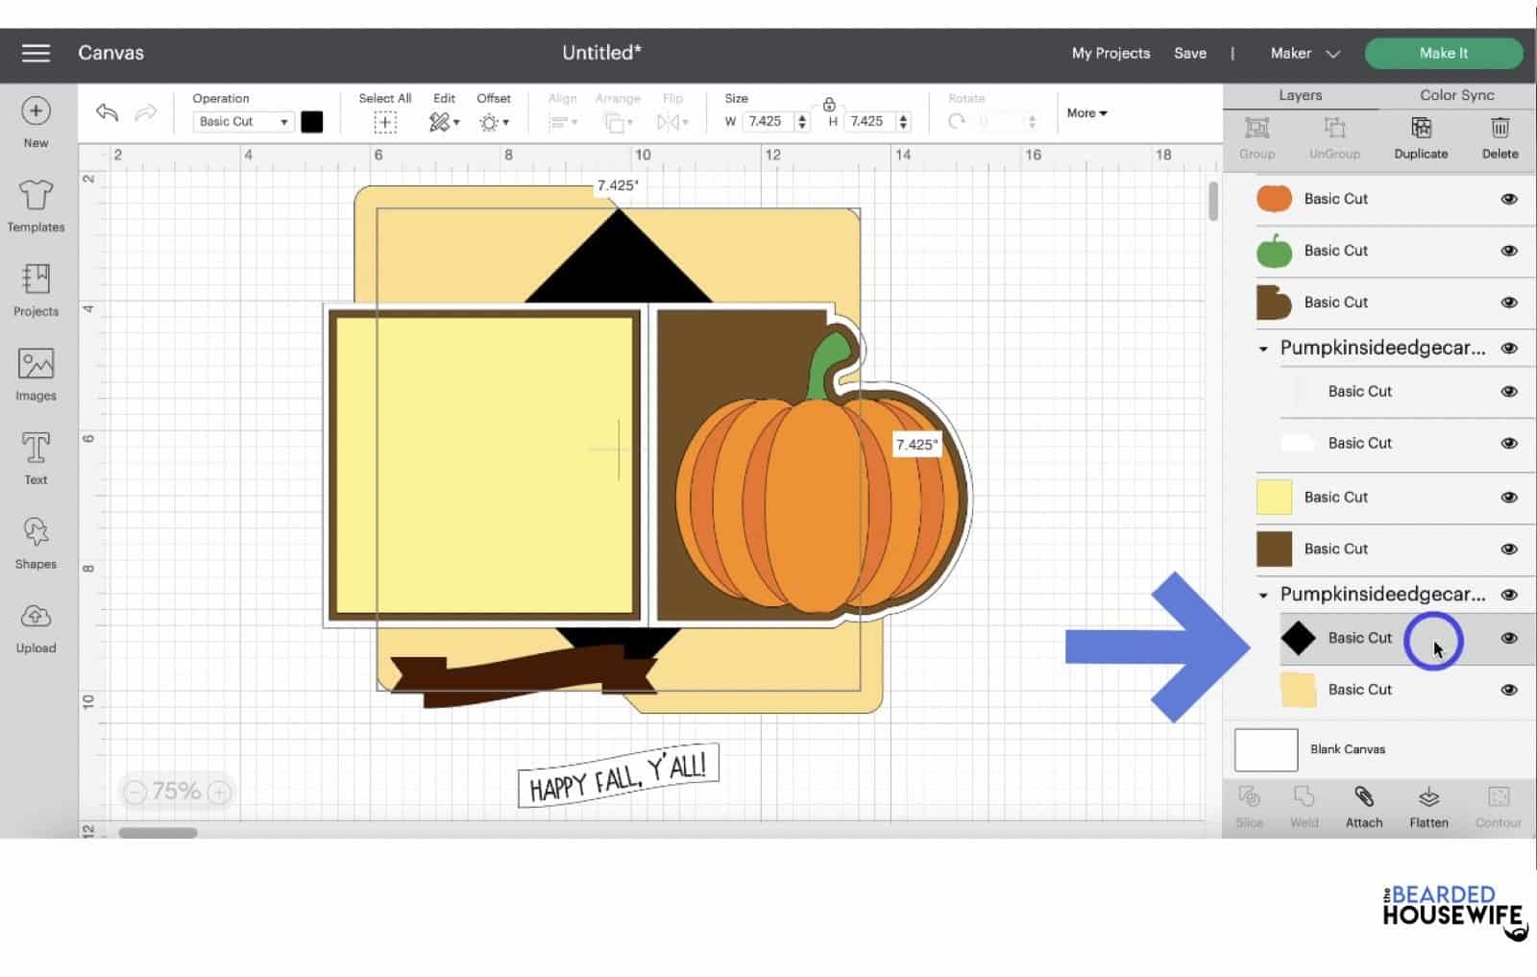The width and height of the screenshot is (1537, 977).
Task: Click the Undo arrow in the toolbar
Action: [x=106, y=112]
